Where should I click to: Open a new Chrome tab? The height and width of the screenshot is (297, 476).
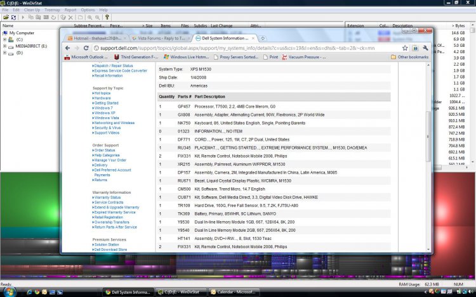click(263, 39)
